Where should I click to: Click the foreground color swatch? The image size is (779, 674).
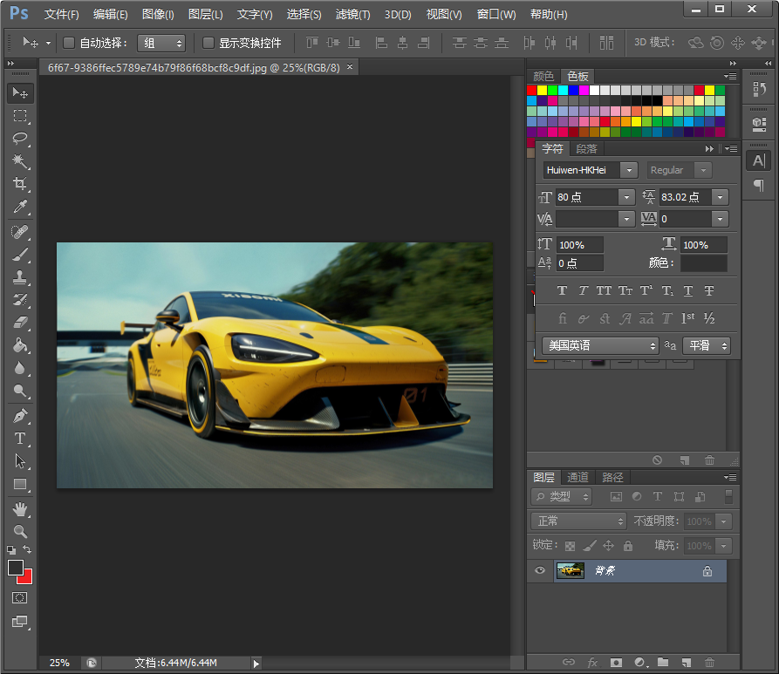pos(16,568)
